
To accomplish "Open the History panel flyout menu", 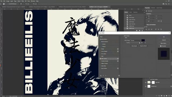I will coord(144,12).
